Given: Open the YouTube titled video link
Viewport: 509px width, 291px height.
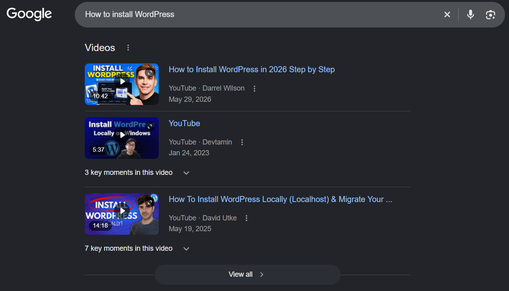Looking at the screenshot, I should [x=184, y=123].
